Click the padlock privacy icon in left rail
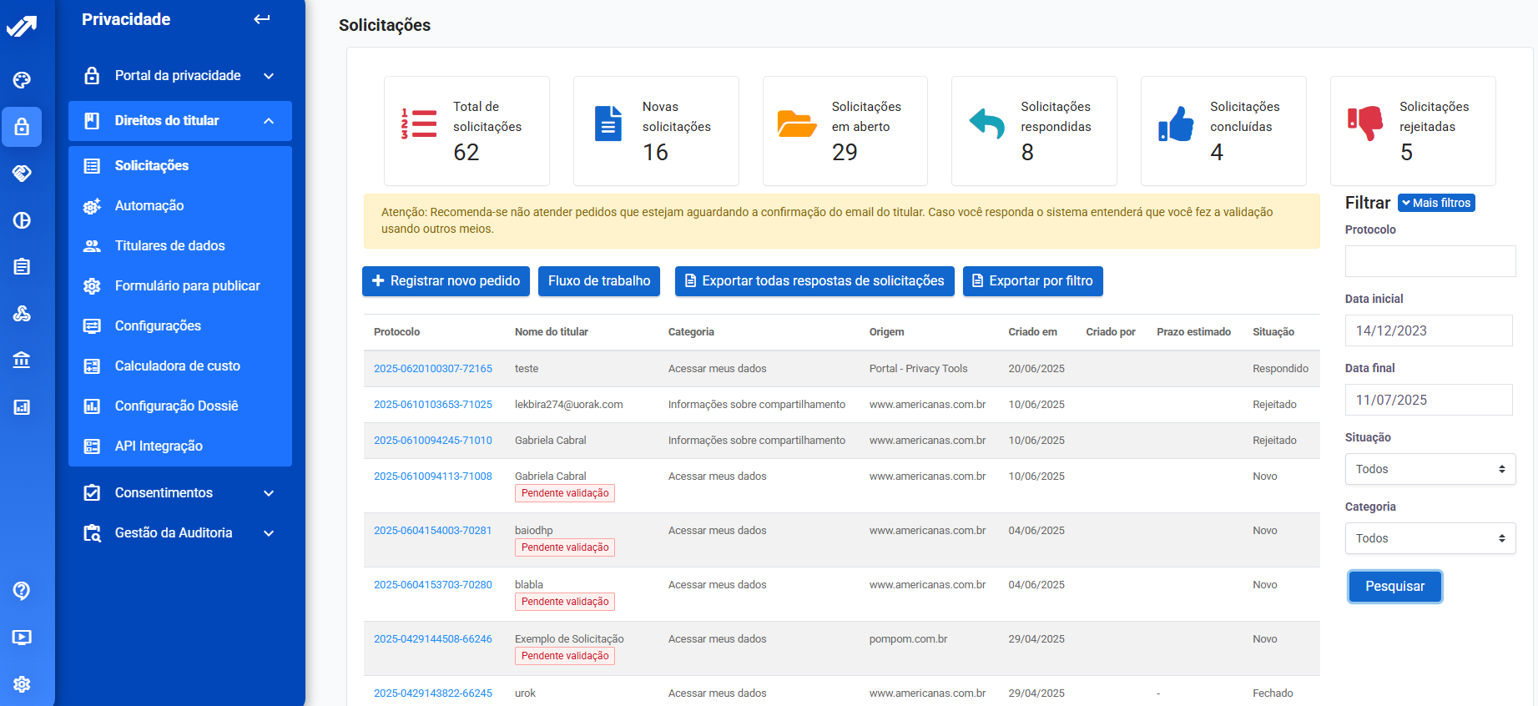Image resolution: width=1538 pixels, height=706 pixels. click(22, 127)
